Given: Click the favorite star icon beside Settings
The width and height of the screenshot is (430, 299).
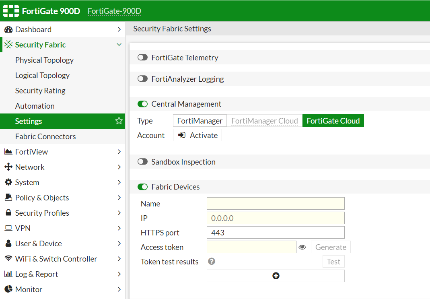Looking at the screenshot, I should [x=119, y=121].
